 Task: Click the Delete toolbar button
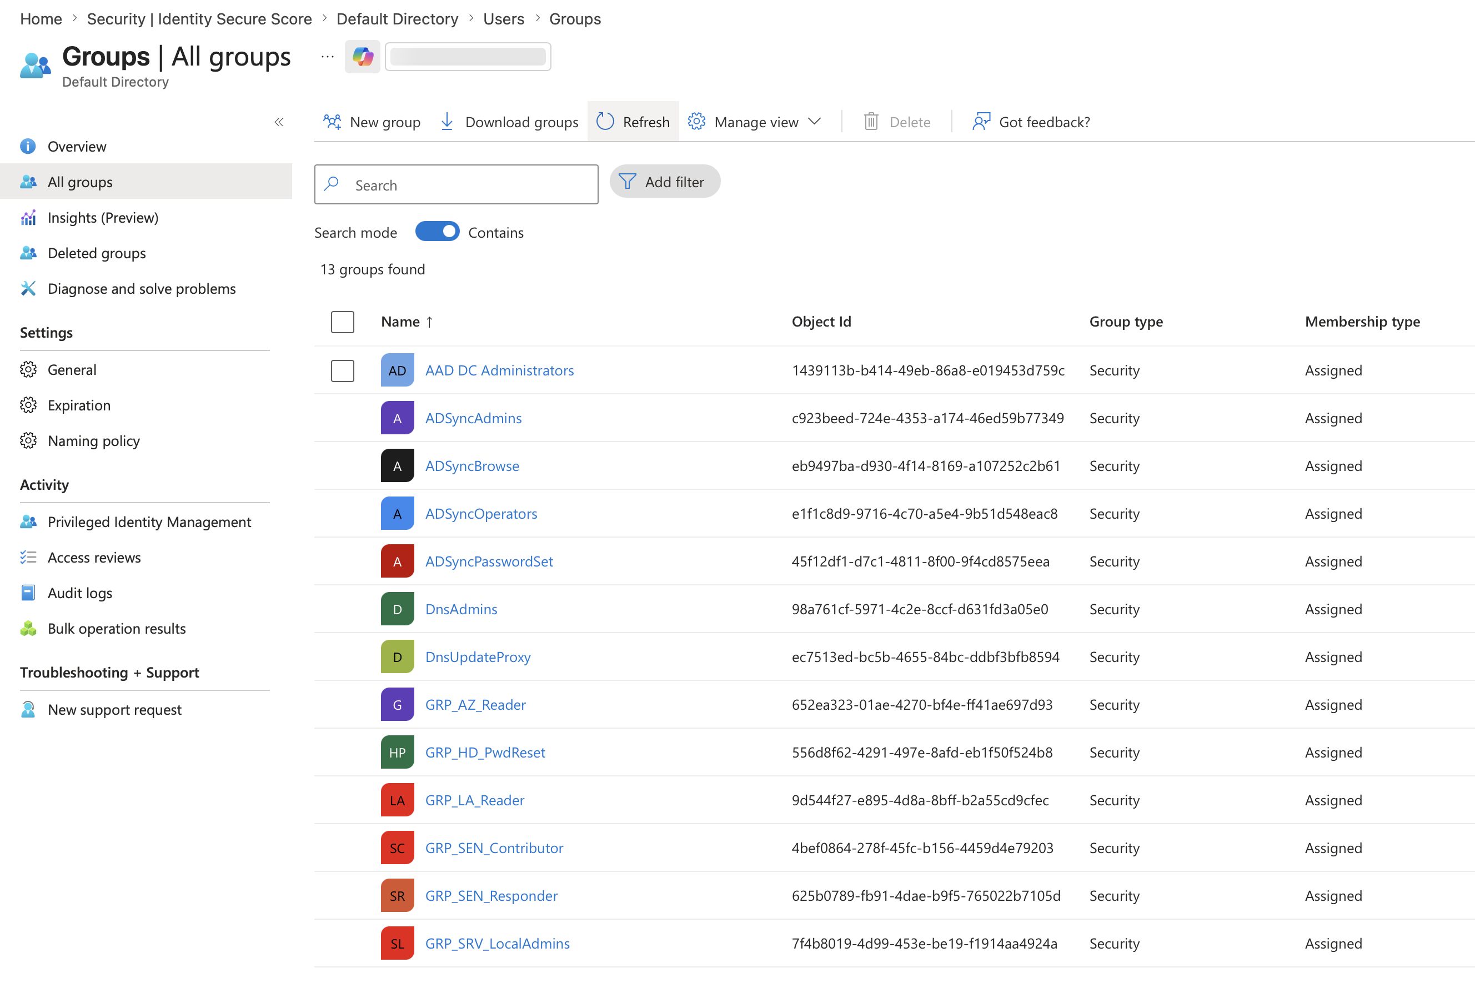[897, 122]
